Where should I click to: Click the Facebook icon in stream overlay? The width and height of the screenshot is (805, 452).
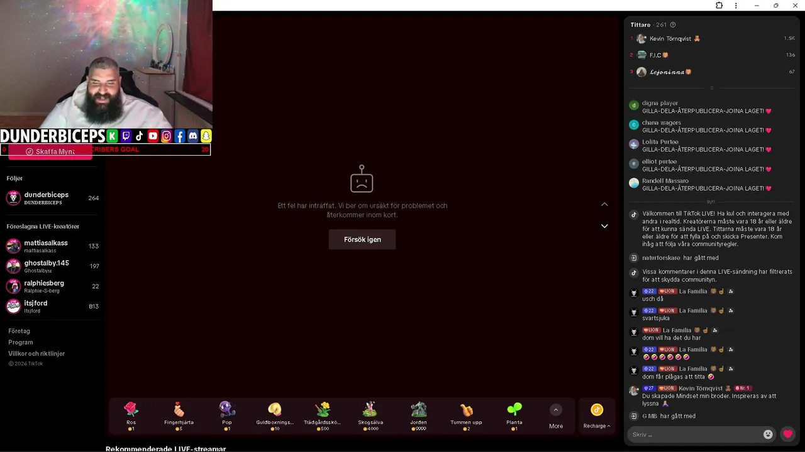[180, 136]
